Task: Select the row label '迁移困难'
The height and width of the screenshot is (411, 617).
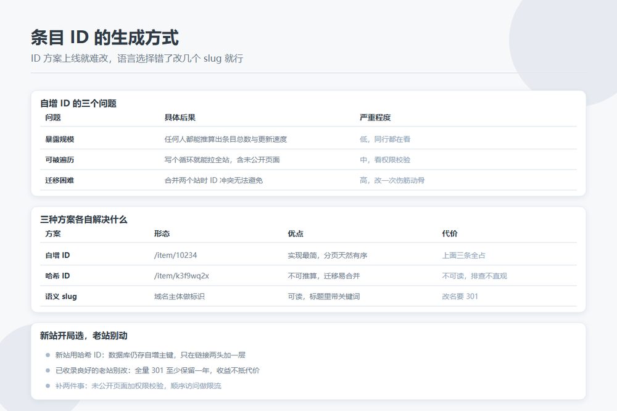Action: tap(59, 180)
